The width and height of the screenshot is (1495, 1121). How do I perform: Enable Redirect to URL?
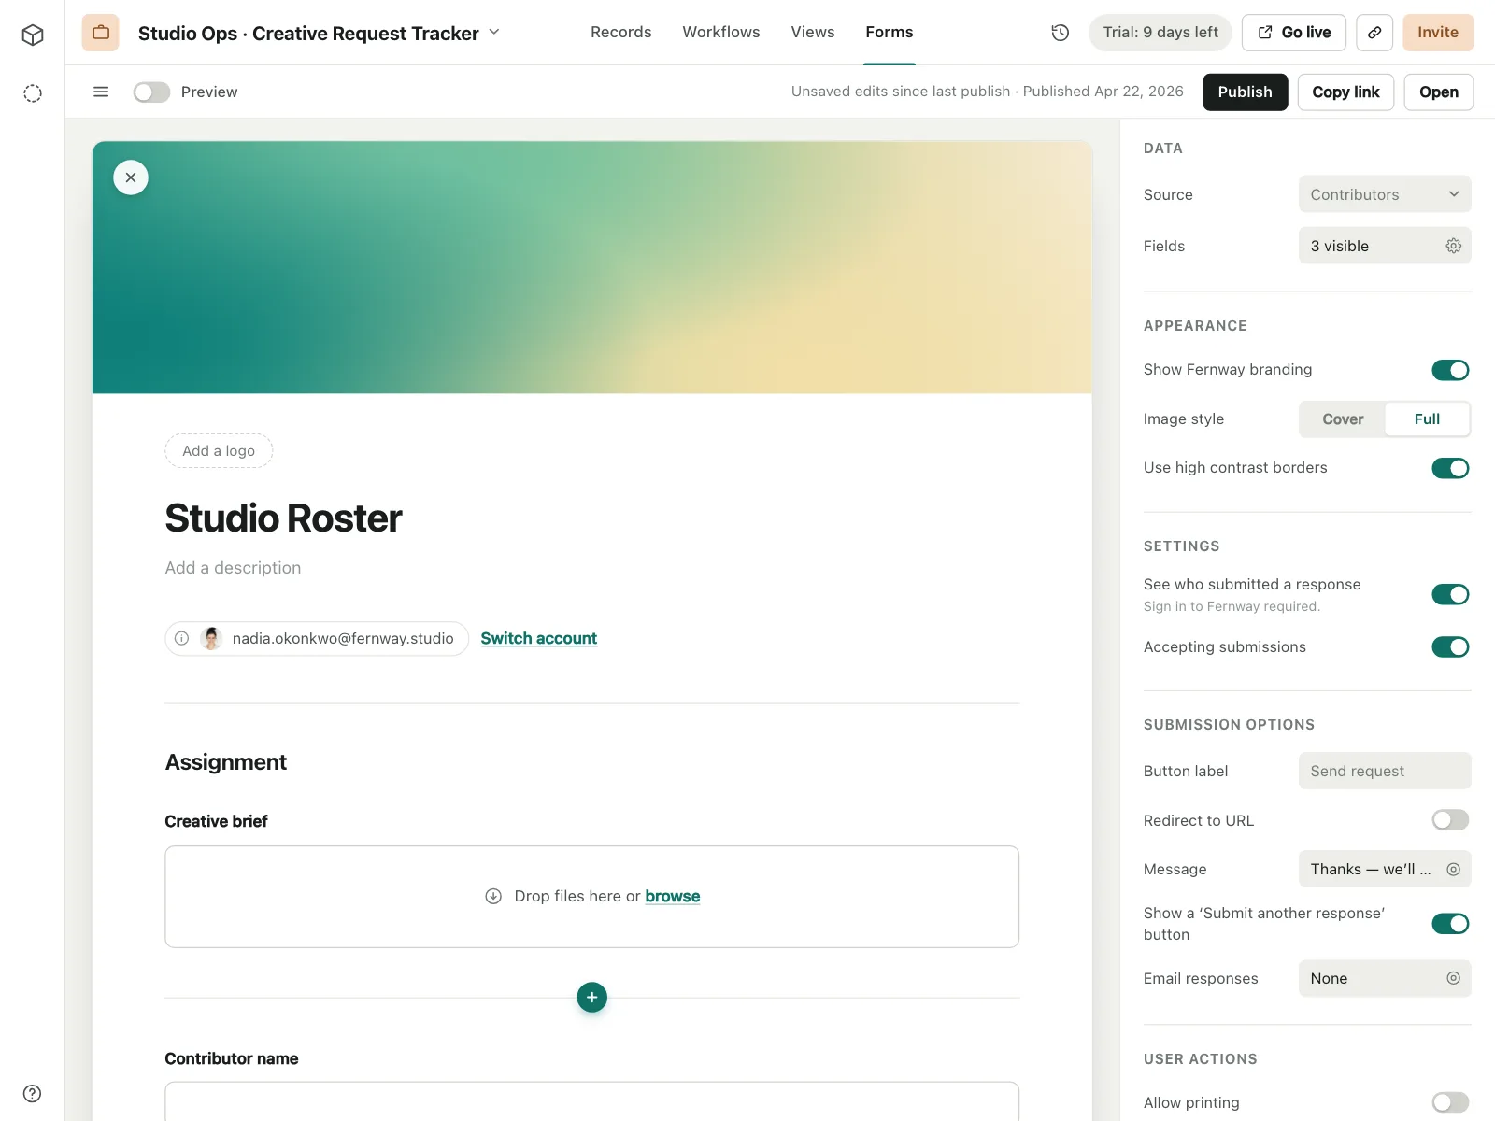tap(1450, 820)
